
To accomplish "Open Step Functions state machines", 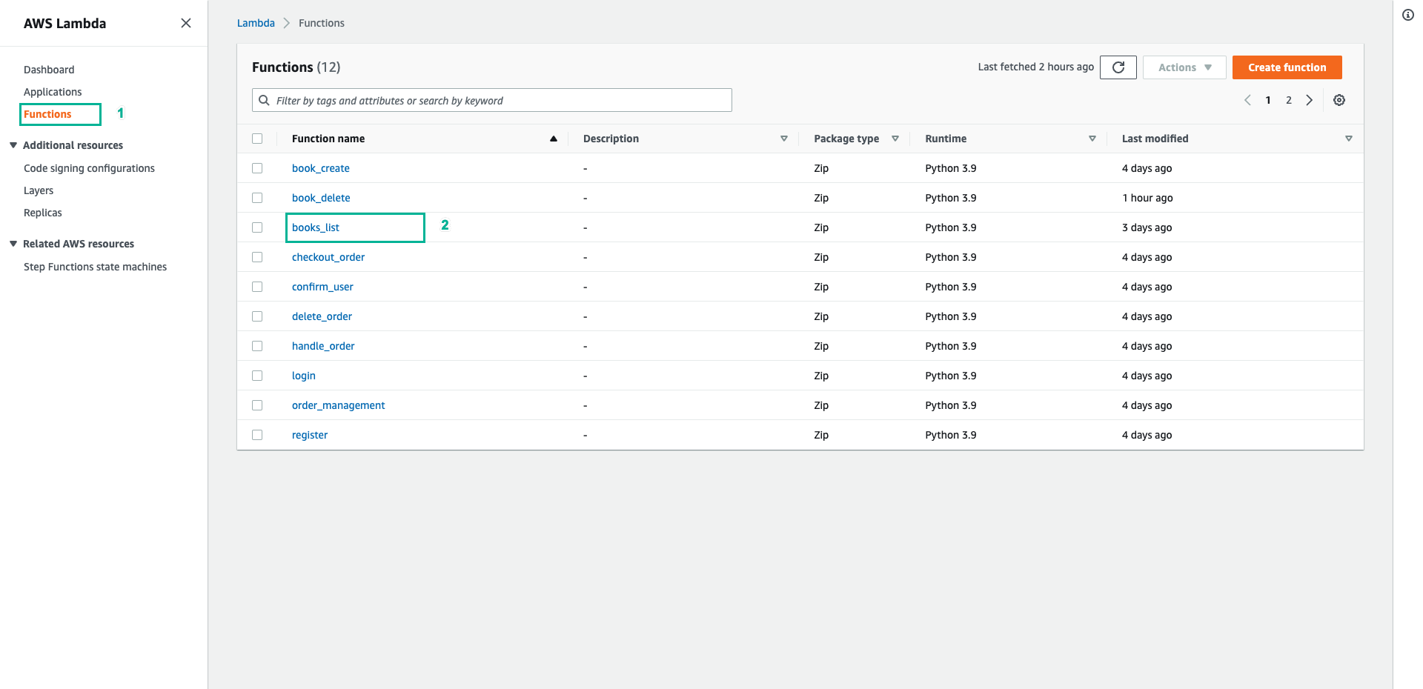I will [x=95, y=267].
